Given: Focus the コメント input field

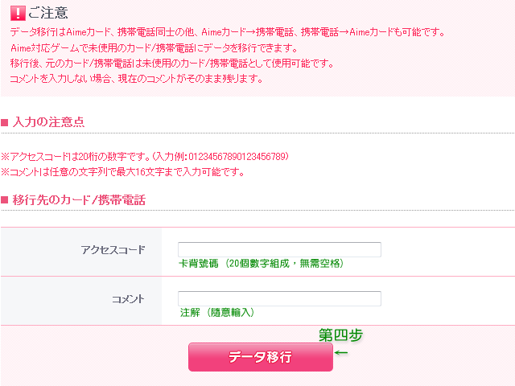Looking at the screenshot, I should (279, 298).
